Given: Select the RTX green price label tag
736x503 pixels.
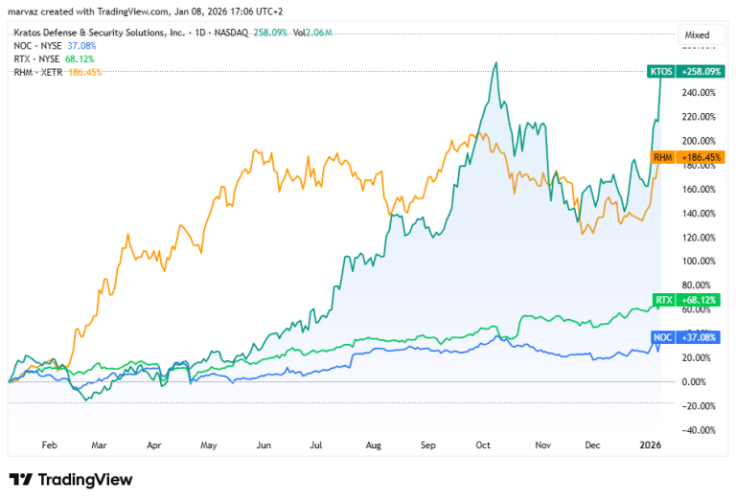Looking at the screenshot, I should point(687,300).
